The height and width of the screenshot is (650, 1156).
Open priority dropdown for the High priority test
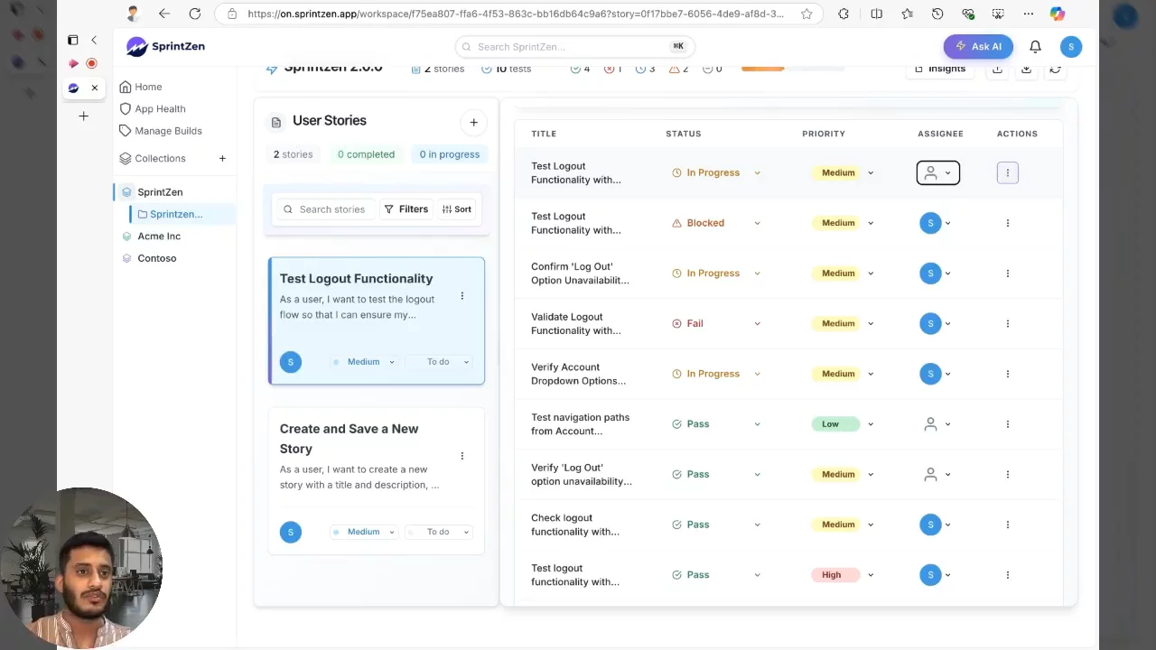coord(871,575)
